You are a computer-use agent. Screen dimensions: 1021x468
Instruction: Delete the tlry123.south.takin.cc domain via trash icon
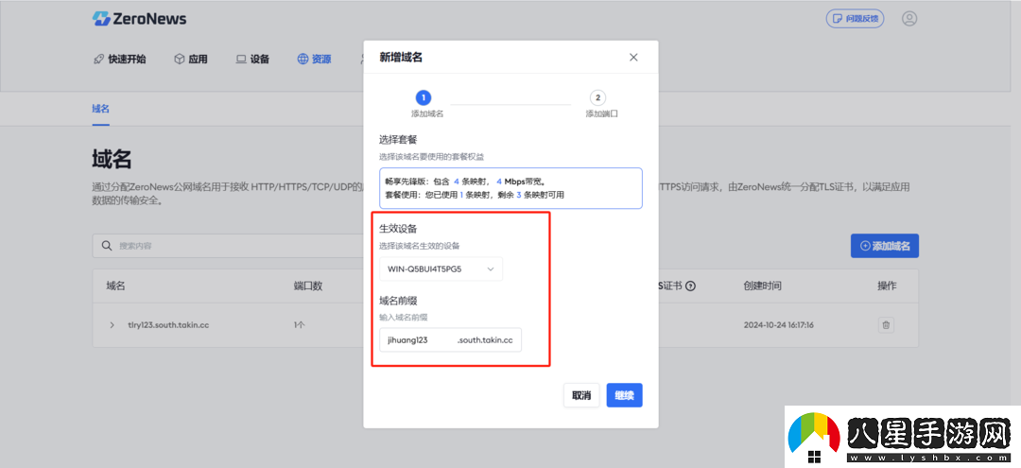(886, 325)
